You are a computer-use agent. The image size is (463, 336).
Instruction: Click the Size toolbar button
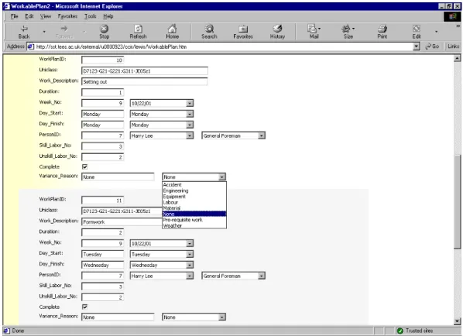click(x=348, y=32)
